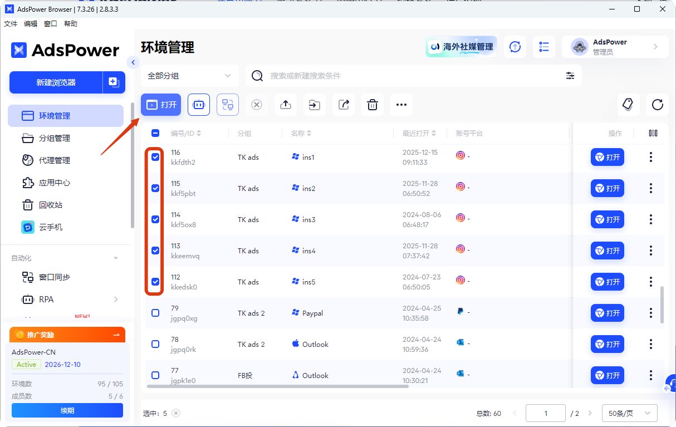Screen dimensions: 676x427
Task: Collapse the 自动化 sidebar section
Action: pyautogui.click(x=115, y=258)
